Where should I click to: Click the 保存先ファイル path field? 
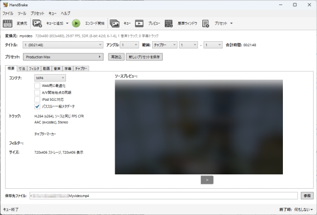(x=164, y=196)
